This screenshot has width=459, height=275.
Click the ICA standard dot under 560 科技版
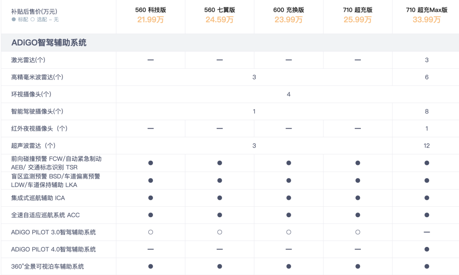click(150, 198)
